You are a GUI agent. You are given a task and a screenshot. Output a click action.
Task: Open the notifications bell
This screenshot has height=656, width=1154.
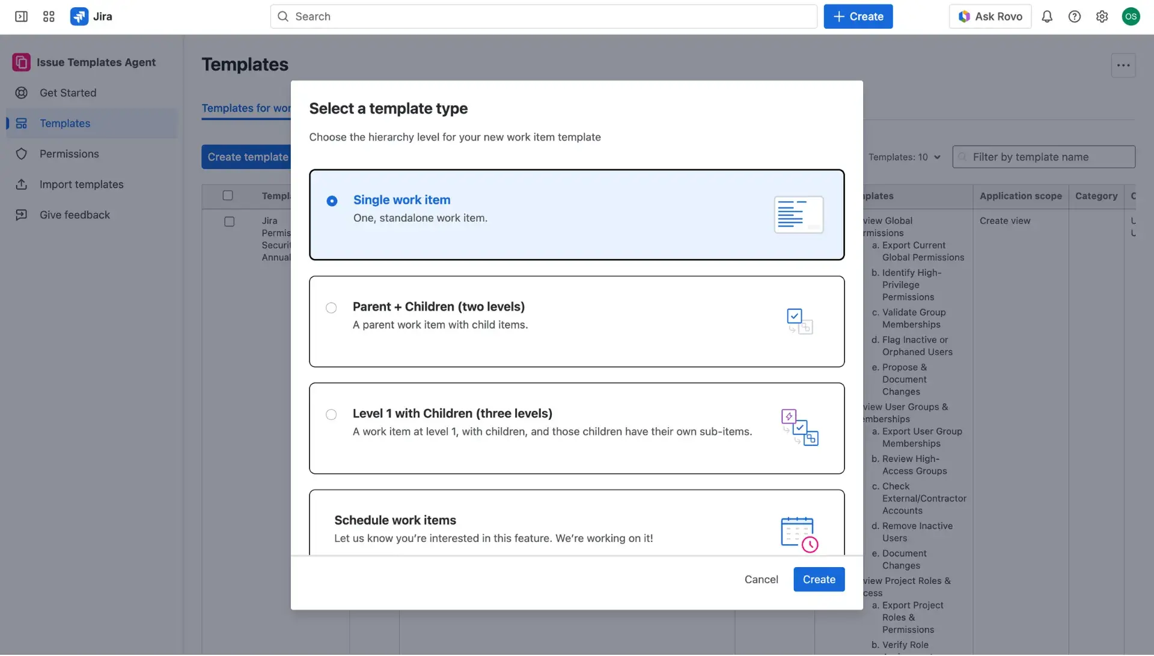[x=1047, y=16]
